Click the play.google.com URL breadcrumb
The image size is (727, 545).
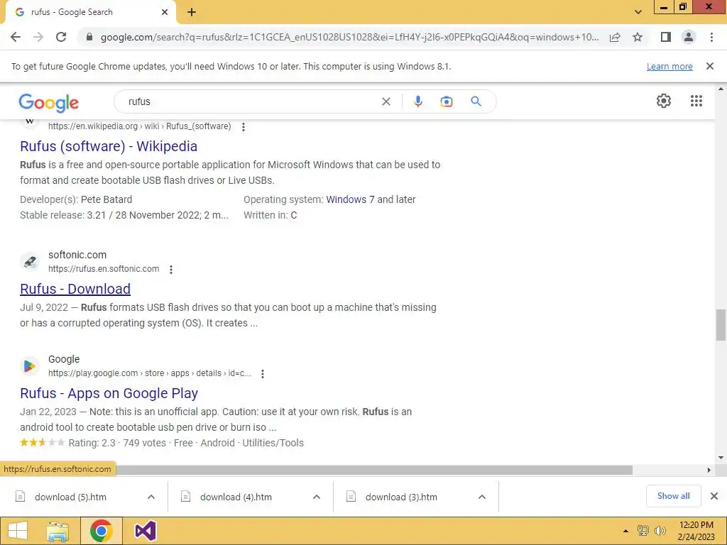149,373
